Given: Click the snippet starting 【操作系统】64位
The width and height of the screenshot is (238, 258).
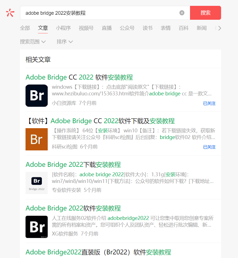Looking at the screenshot, I should pyautogui.click(x=133, y=134).
